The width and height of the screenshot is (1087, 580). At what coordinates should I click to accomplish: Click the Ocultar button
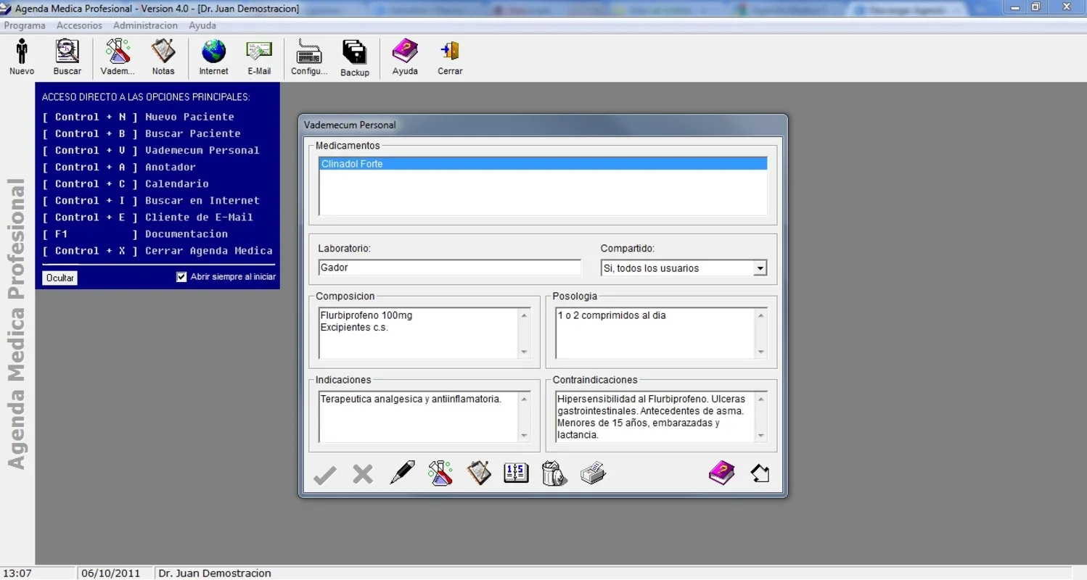tap(60, 278)
